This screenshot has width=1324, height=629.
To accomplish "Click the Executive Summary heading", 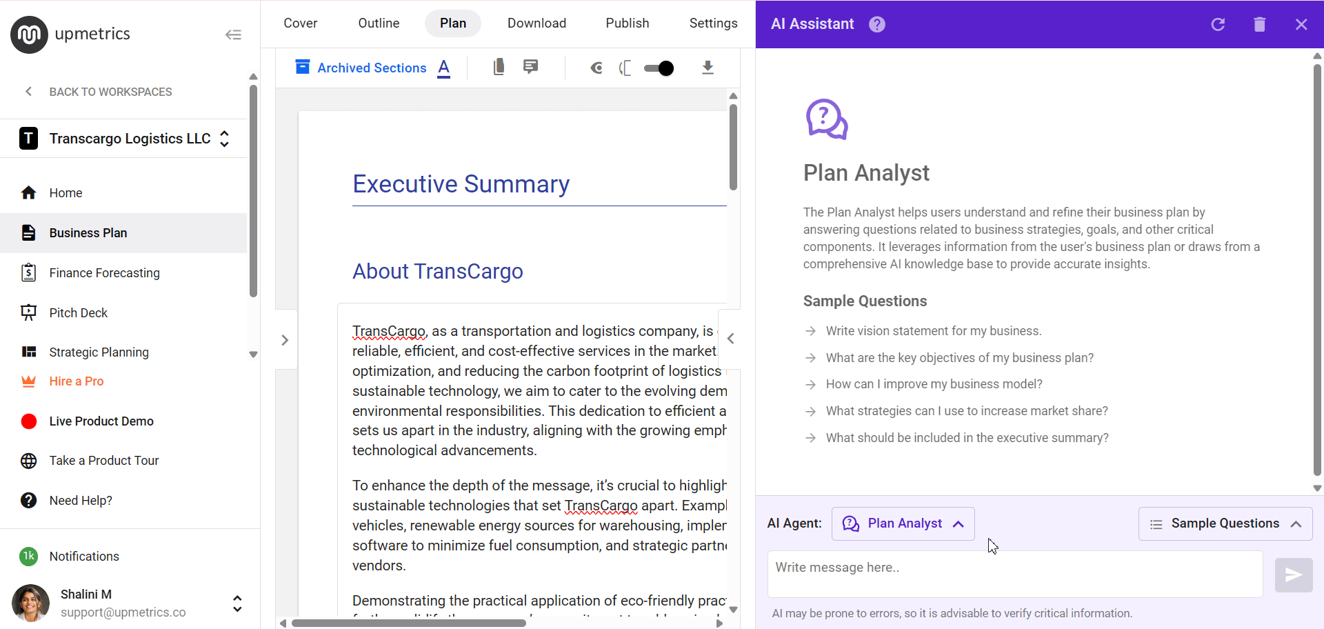I will click(x=461, y=184).
